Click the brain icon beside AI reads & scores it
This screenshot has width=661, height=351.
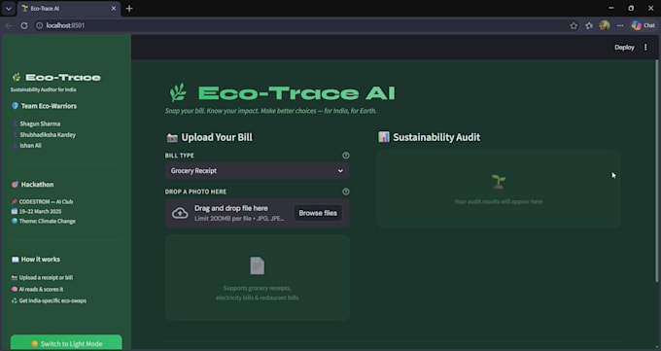[15, 290]
